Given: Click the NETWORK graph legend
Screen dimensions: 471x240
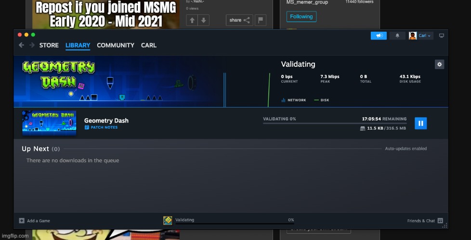Looking at the screenshot, I should click(293, 100).
